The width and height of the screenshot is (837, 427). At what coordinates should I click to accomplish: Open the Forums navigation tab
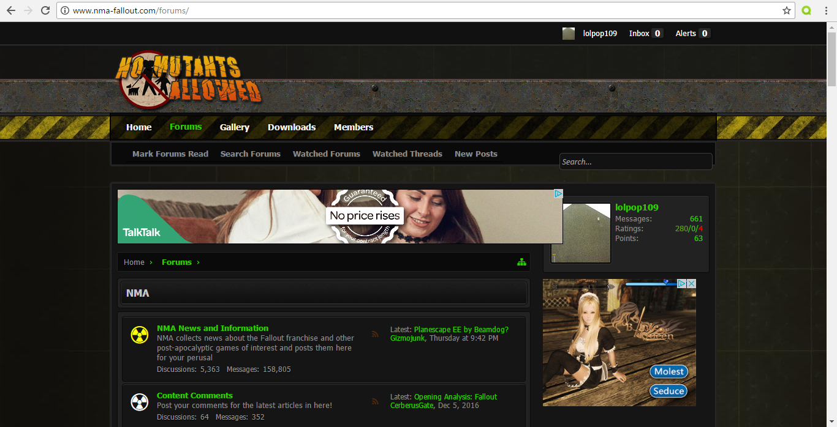(186, 127)
